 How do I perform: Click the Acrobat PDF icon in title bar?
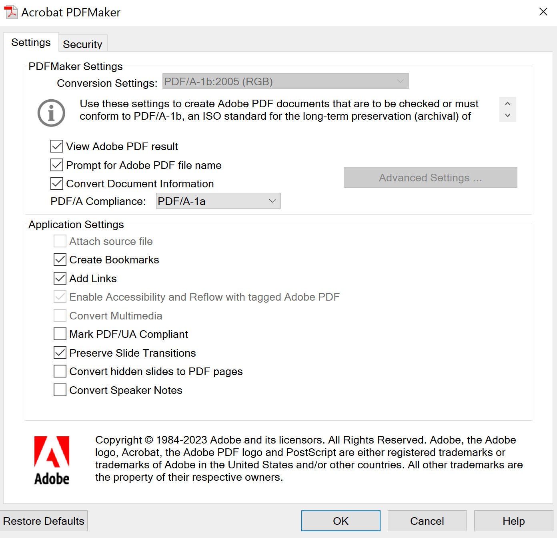10,12
